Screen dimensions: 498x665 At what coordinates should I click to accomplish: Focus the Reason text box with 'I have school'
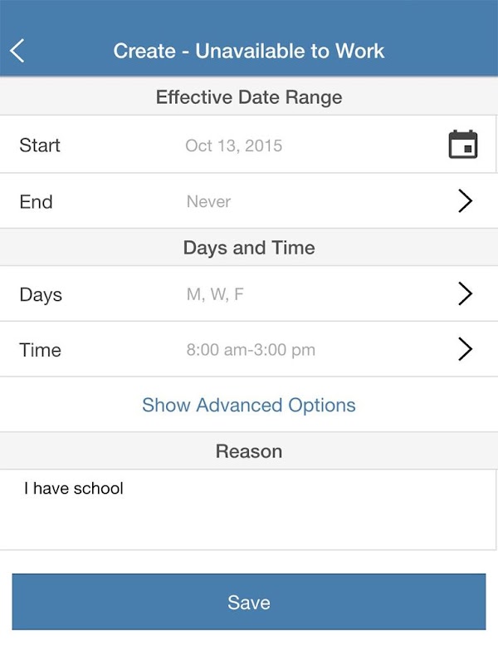248,510
